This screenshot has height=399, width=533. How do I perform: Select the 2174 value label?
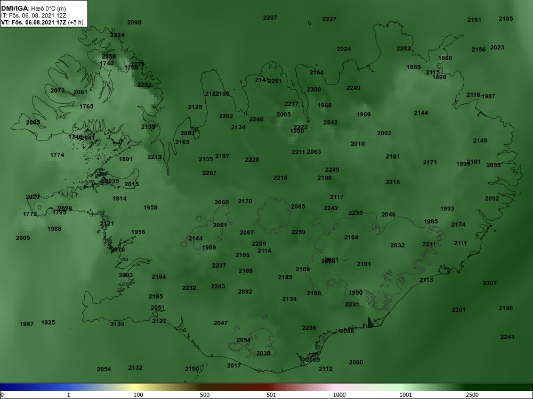click(x=458, y=225)
